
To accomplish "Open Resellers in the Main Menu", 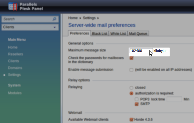I will pos(15,54).
